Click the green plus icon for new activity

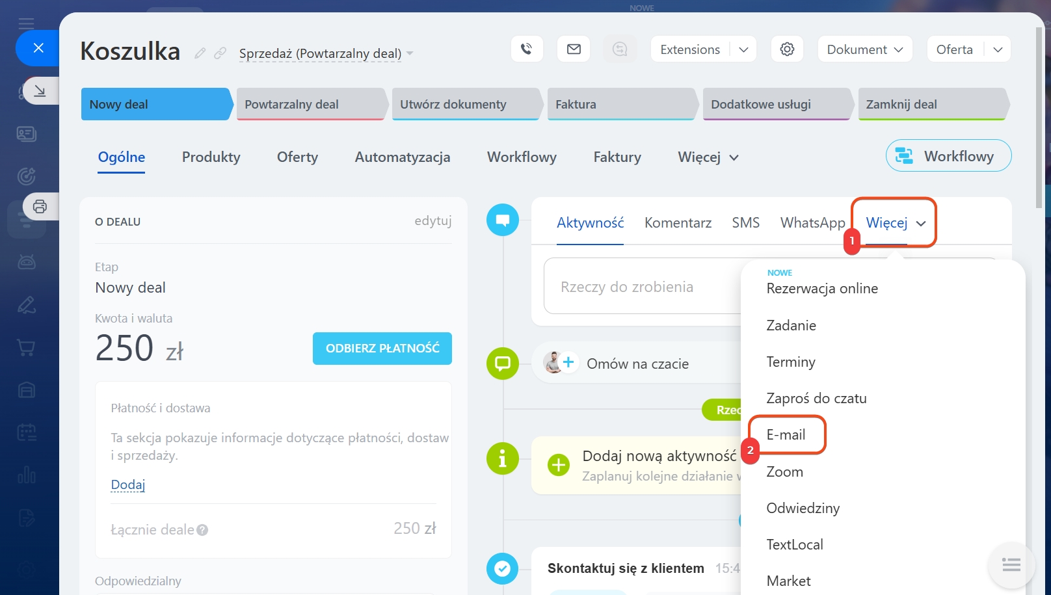tap(558, 466)
